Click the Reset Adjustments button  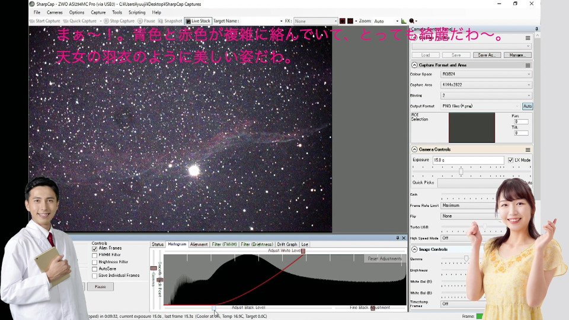385,258
